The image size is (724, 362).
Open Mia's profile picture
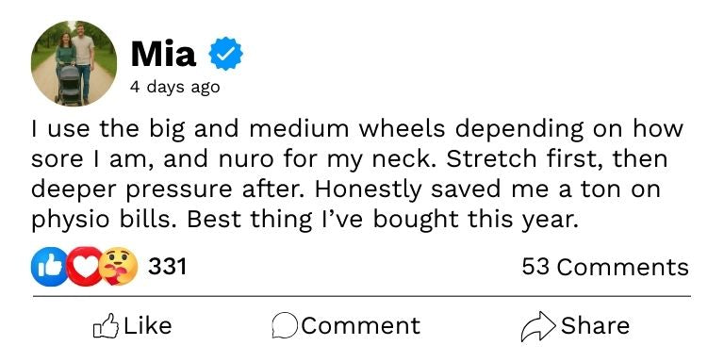tap(74, 63)
